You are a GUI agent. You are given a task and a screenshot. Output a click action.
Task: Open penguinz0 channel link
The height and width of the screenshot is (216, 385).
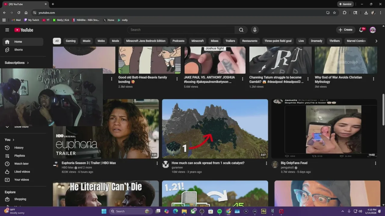(x=287, y=168)
